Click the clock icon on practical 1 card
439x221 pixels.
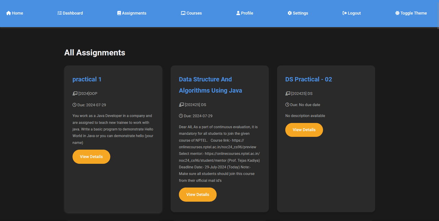tap(74, 105)
